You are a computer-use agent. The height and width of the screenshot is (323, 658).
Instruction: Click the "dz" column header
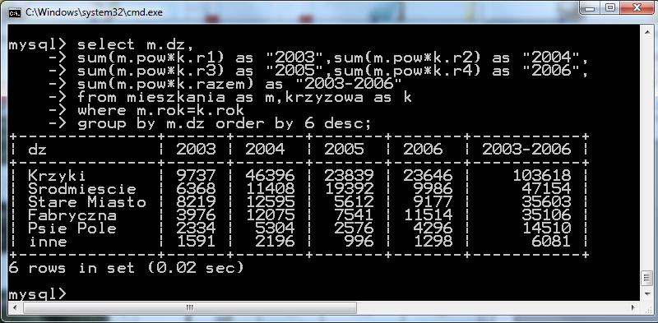(x=38, y=149)
